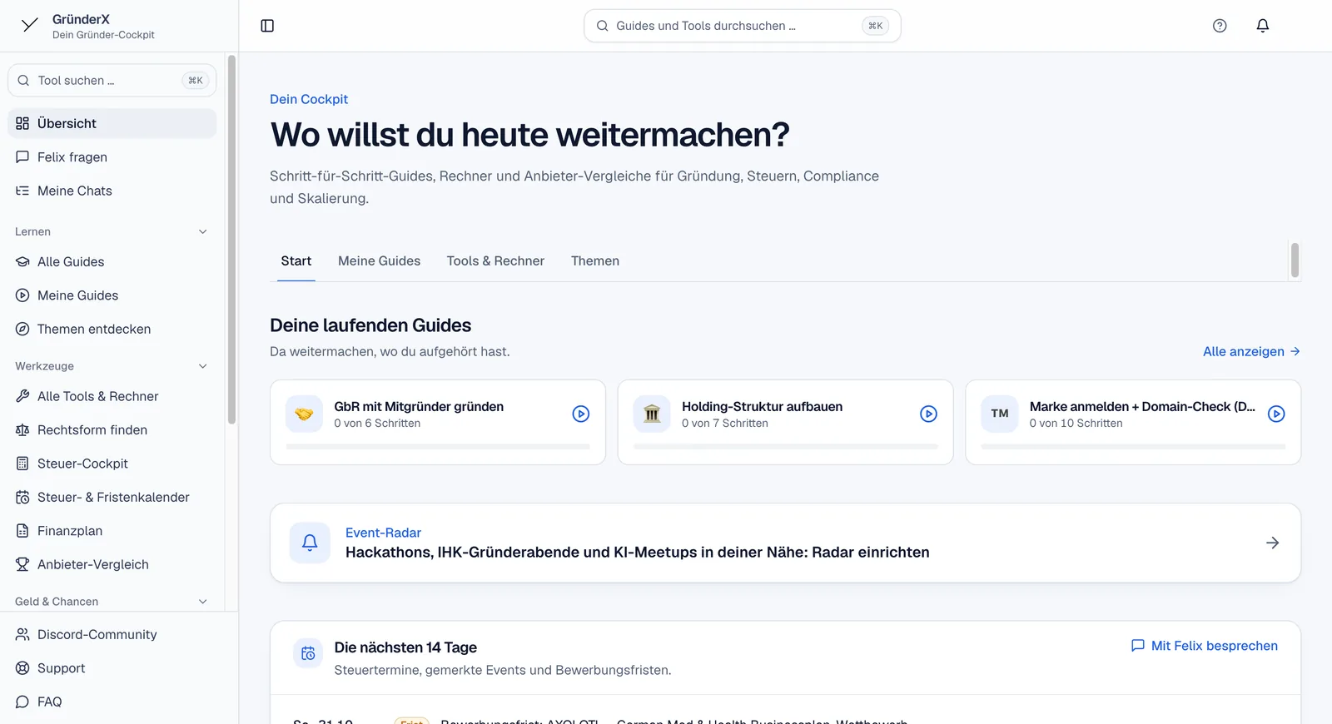Image resolution: width=1332 pixels, height=724 pixels.
Task: Click the bank building icon on Holding card
Action: coord(652,414)
